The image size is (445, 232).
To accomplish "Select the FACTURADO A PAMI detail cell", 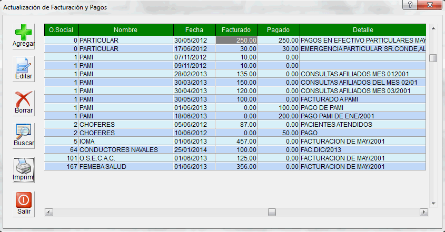I will pyautogui.click(x=363, y=99).
